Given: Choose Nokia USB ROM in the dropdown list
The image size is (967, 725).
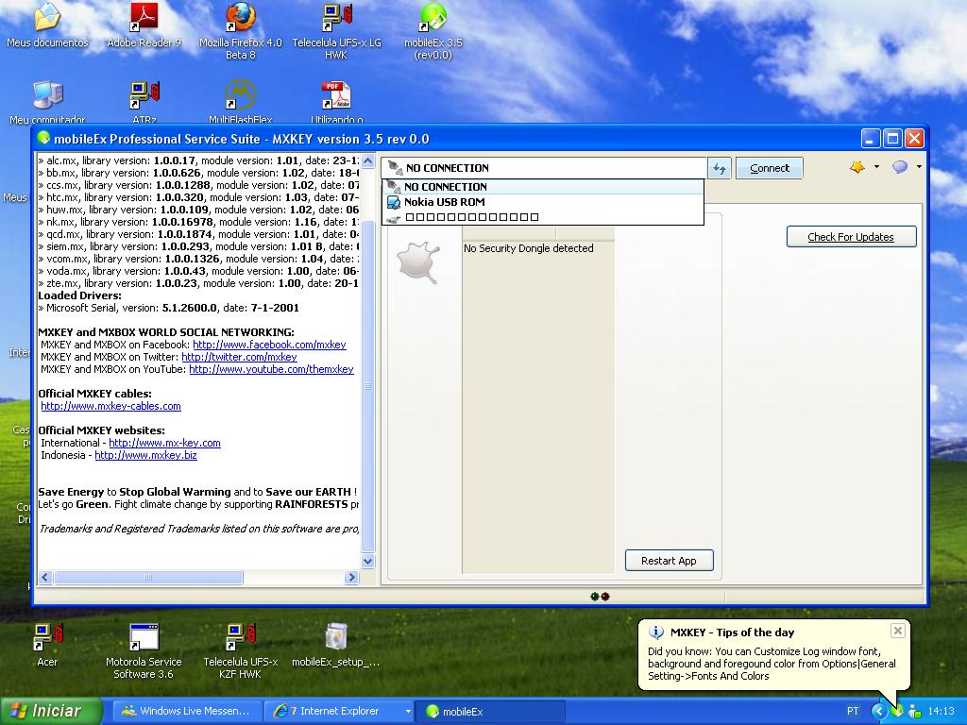Looking at the screenshot, I should coord(543,202).
